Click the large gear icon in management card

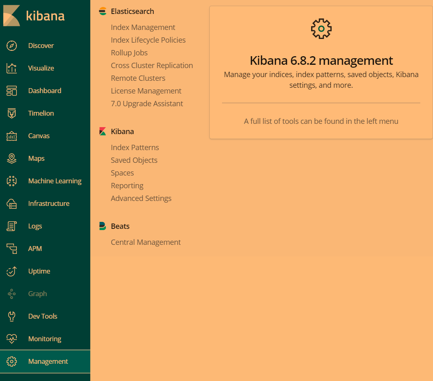[321, 29]
